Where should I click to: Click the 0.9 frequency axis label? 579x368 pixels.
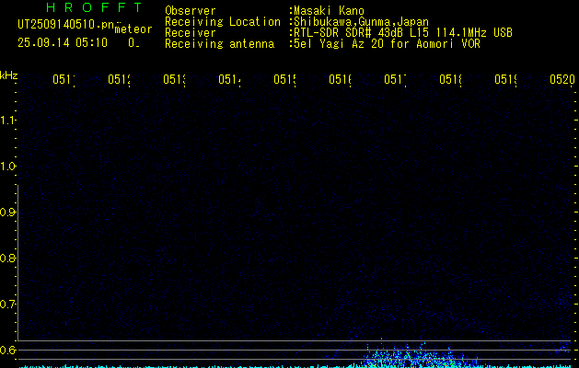[x=7, y=213]
